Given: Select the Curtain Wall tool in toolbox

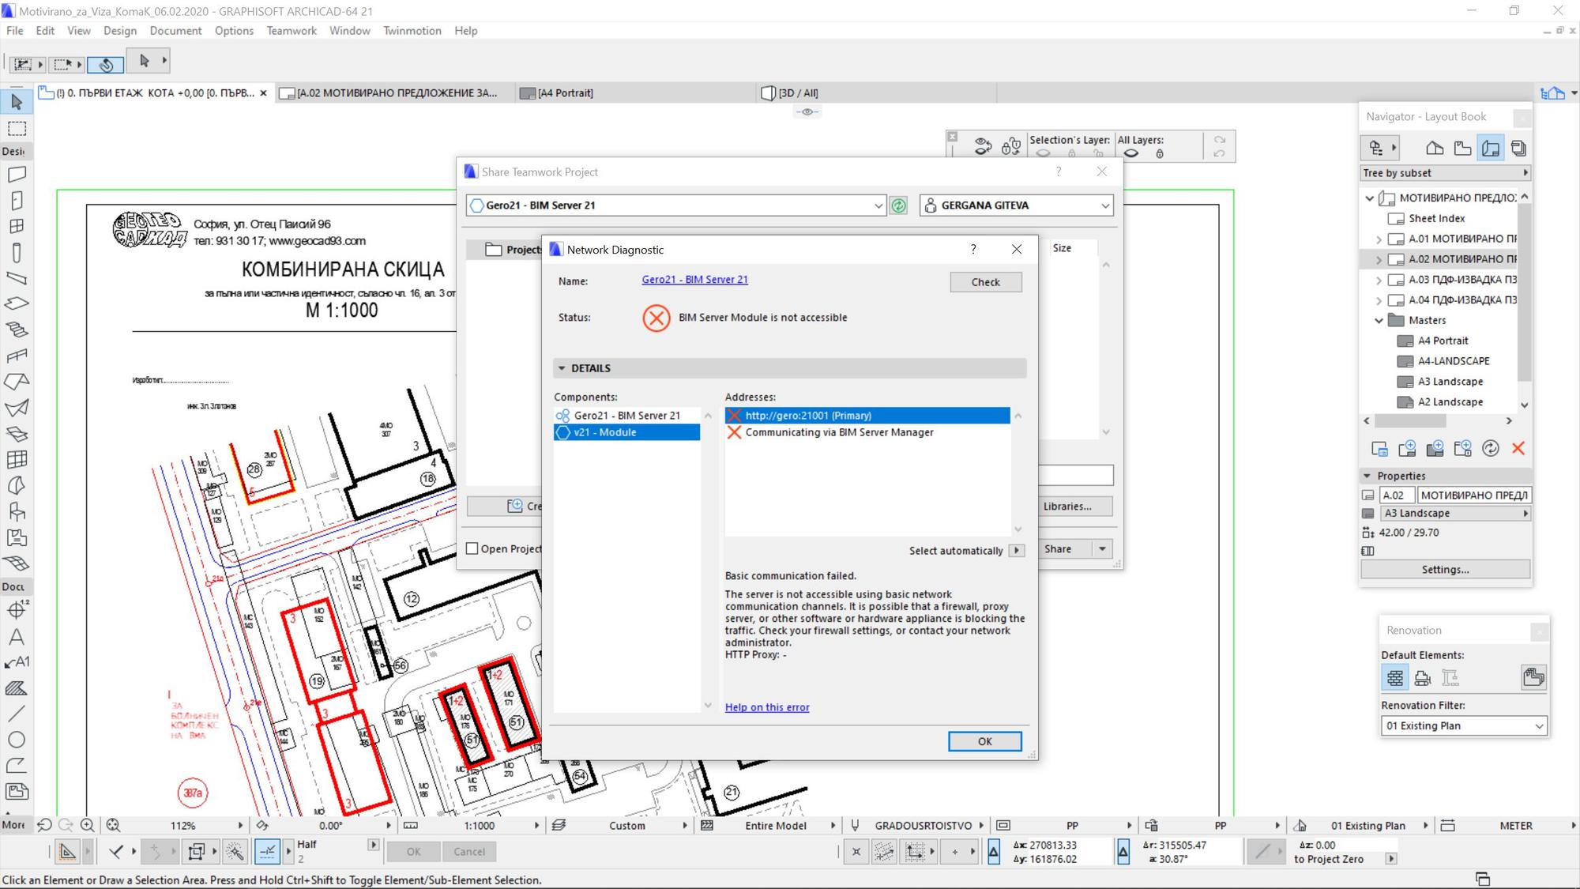Looking at the screenshot, I should click(17, 459).
